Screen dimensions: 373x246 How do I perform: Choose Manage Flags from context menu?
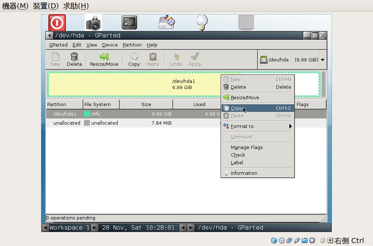click(x=258, y=148)
